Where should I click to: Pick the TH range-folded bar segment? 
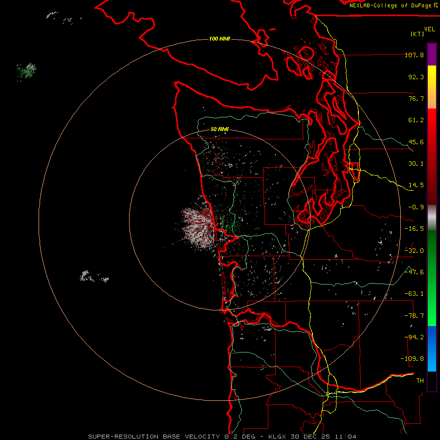pos(432,381)
